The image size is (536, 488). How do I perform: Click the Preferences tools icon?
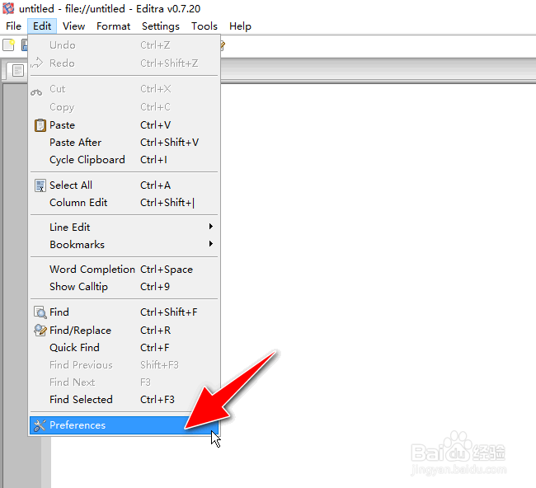click(40, 425)
